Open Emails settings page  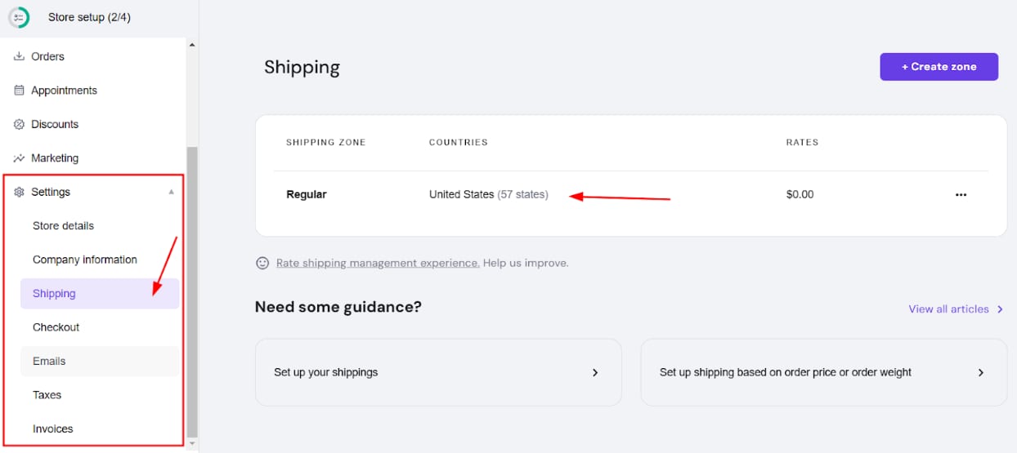click(x=49, y=361)
